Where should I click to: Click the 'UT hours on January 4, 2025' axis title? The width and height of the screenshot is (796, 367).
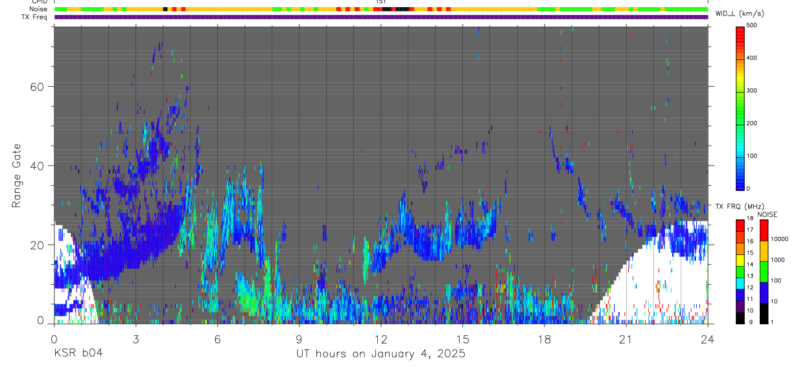pos(380,353)
